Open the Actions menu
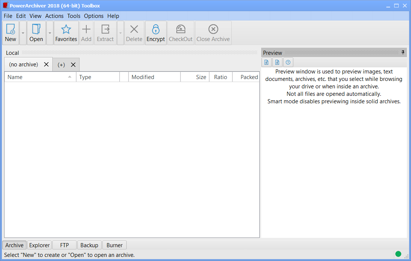The image size is (411, 261). pyautogui.click(x=54, y=16)
